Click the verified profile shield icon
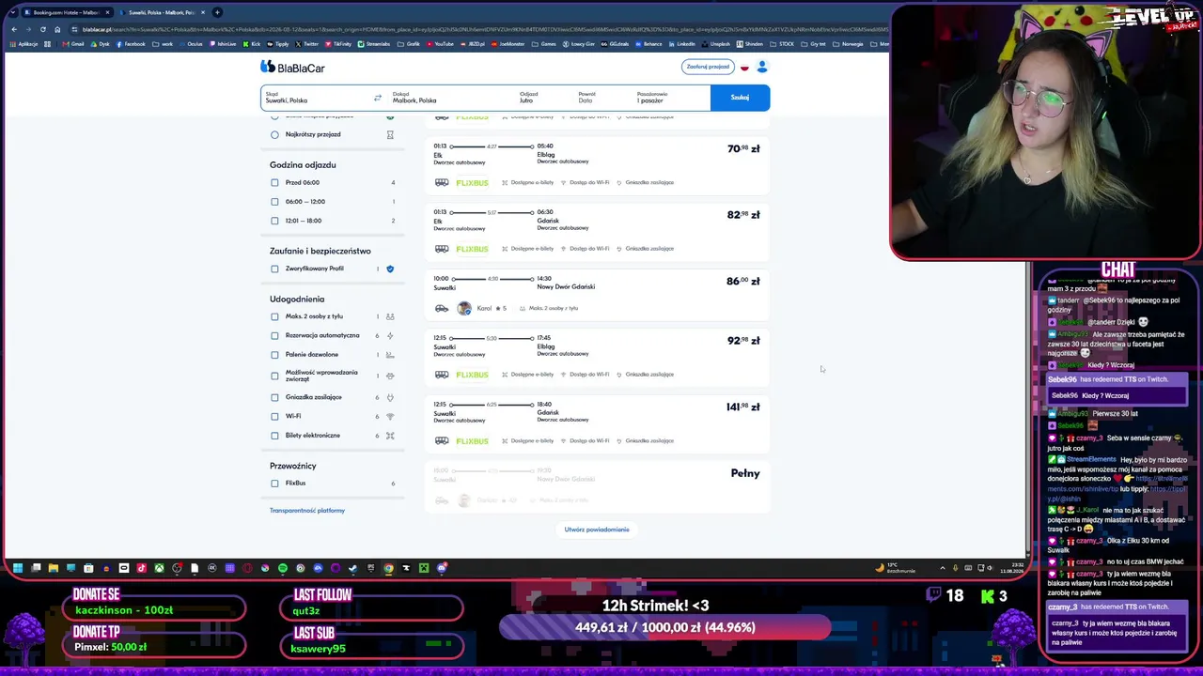The width and height of the screenshot is (1203, 676). (390, 269)
